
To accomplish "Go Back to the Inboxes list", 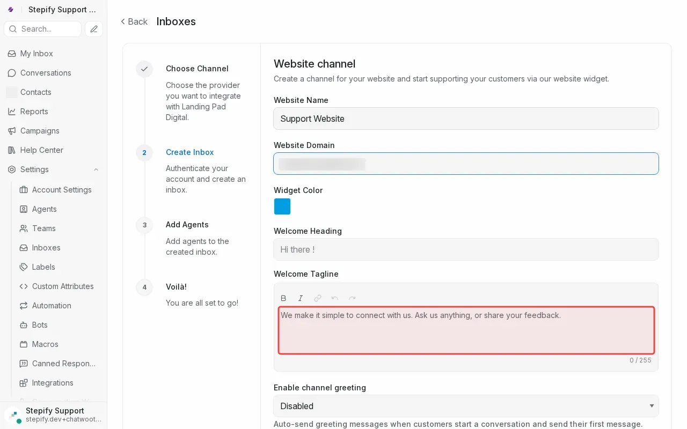I will [x=134, y=21].
